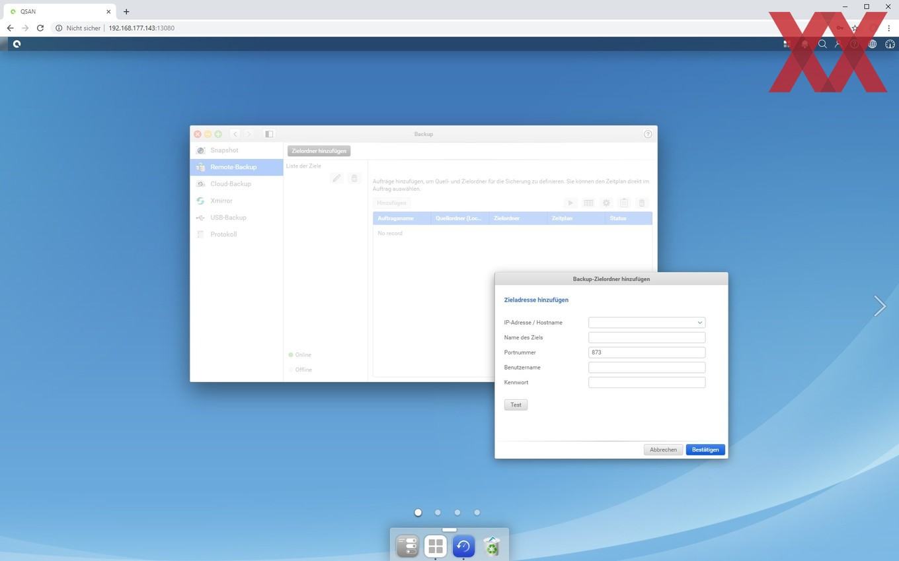Open USB-Backup in the Backup sidebar
899x561 pixels.
pyautogui.click(x=237, y=217)
